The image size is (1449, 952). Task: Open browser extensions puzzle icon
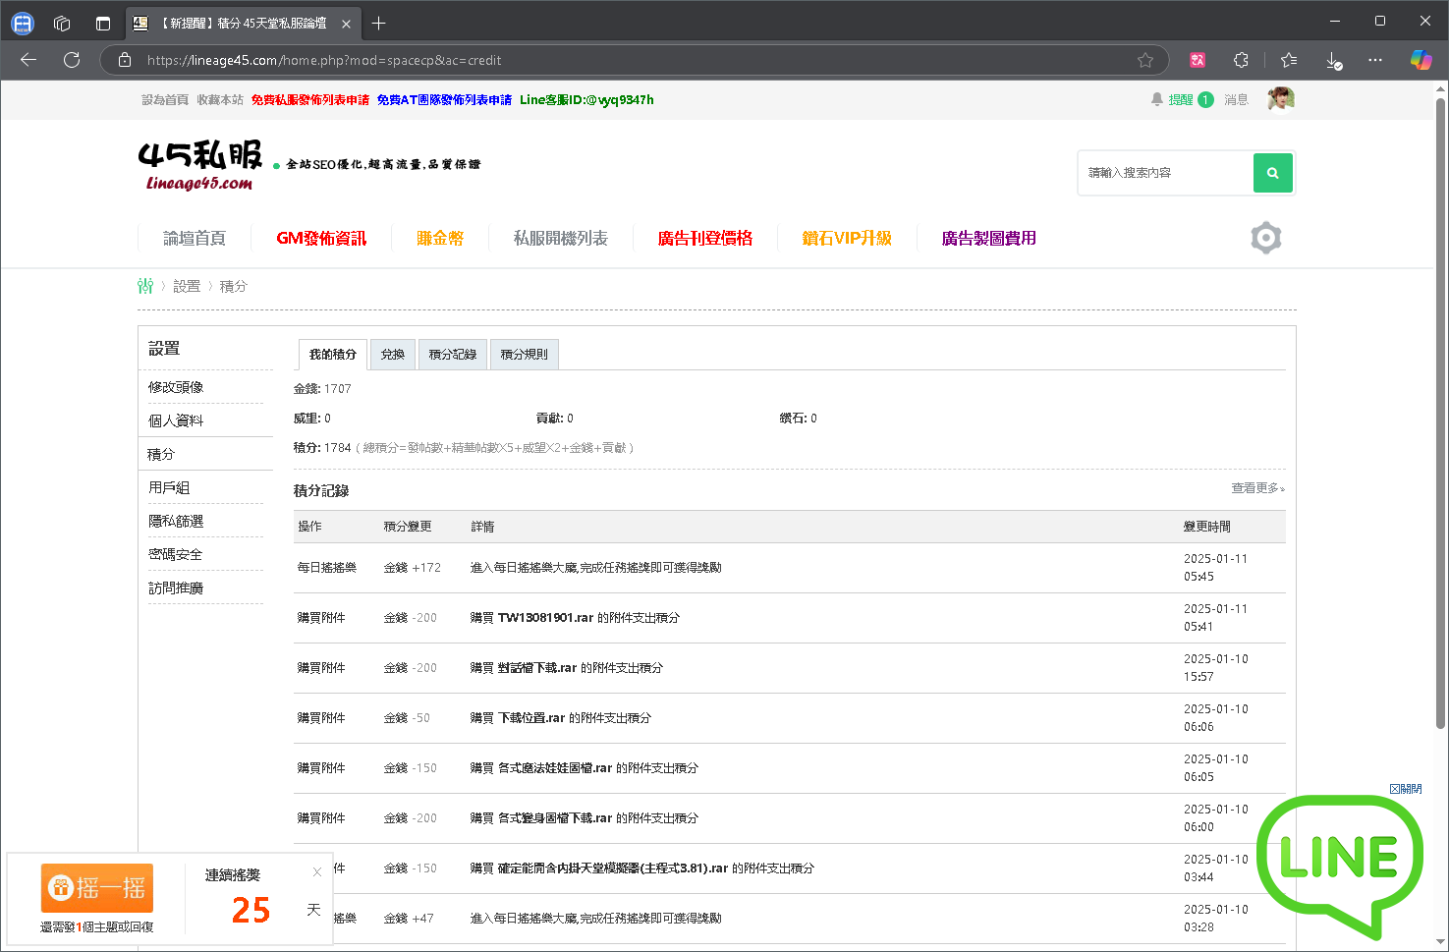(x=1242, y=60)
